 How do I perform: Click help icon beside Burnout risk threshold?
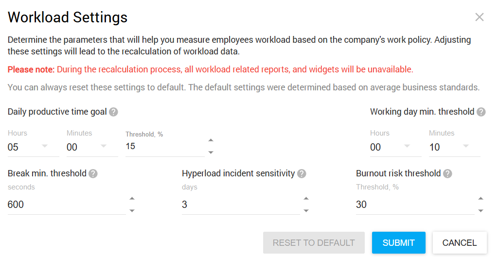pos(447,173)
